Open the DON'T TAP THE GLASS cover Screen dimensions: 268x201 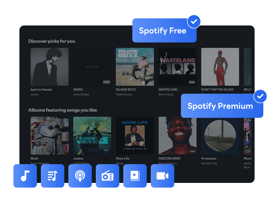tap(220, 67)
